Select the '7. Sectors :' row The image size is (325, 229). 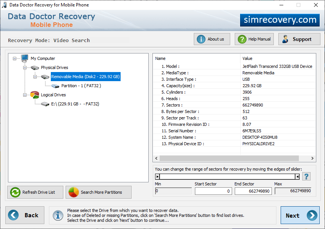[x=234, y=105]
